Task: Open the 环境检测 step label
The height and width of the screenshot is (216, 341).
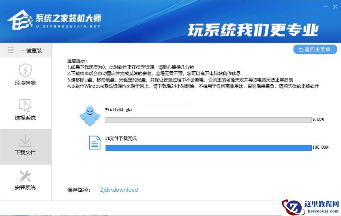Action: (x=25, y=83)
